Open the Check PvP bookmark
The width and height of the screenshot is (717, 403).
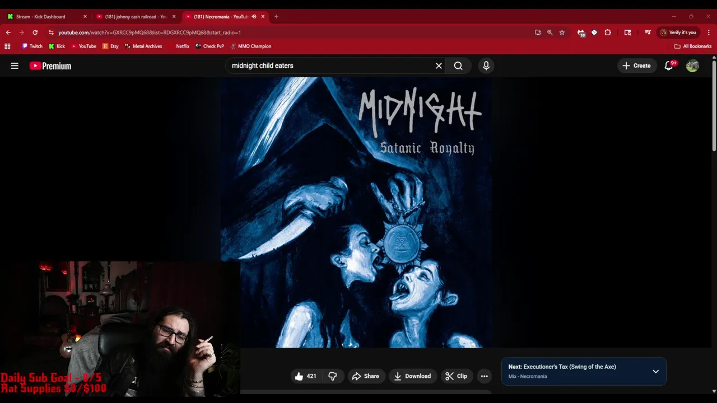click(209, 46)
